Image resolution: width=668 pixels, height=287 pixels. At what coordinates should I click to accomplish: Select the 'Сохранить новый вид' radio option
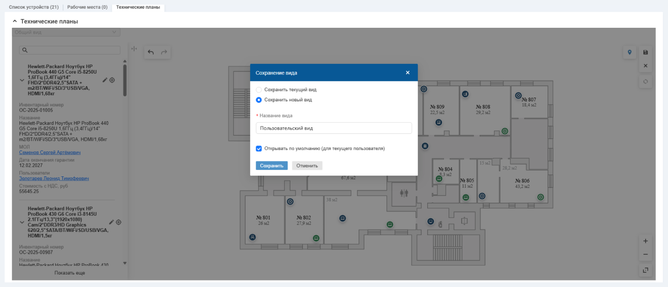(x=259, y=100)
